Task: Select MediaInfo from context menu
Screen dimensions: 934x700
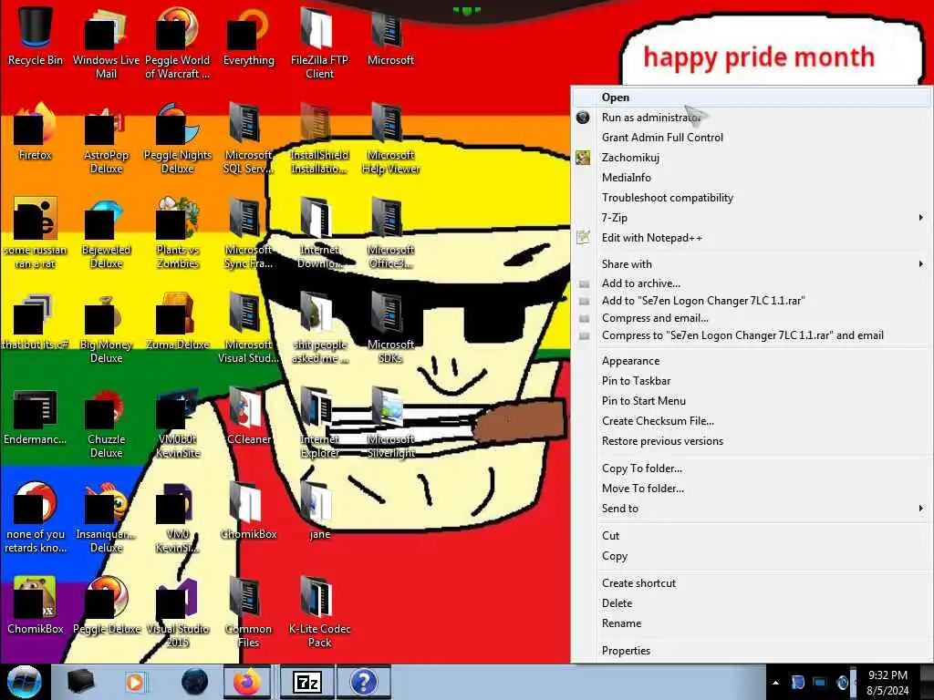Action: pos(752,178)
